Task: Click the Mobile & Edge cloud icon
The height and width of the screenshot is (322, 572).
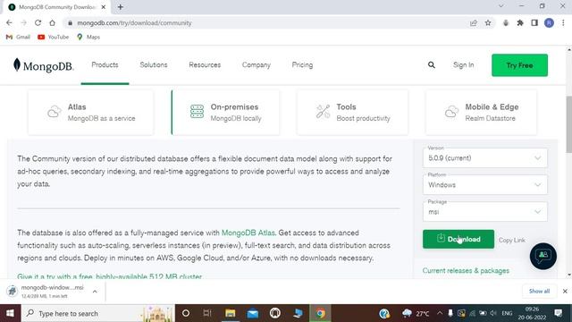Action: 451,112
